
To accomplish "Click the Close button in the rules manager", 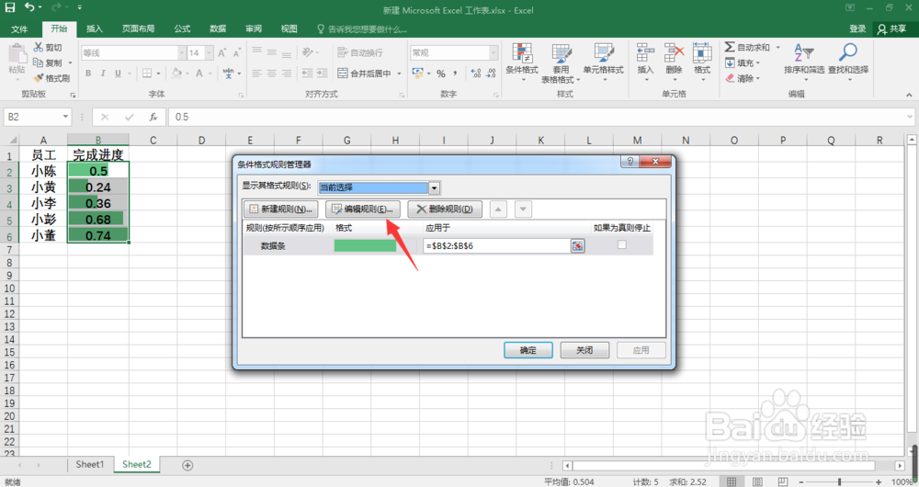I will [584, 350].
